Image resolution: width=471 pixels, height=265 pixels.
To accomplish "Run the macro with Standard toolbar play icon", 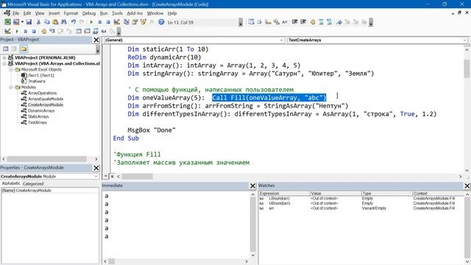I will pyautogui.click(x=91, y=22).
